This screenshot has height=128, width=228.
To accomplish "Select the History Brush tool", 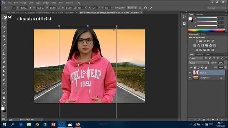I will pos(4,58).
